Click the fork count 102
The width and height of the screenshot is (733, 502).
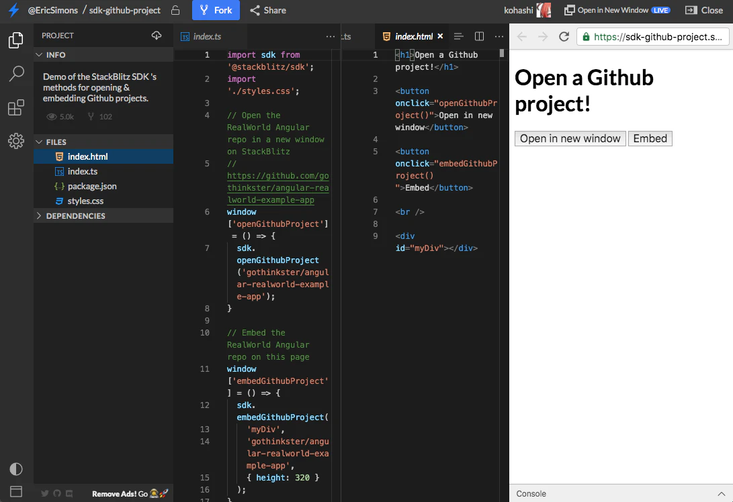coord(99,116)
